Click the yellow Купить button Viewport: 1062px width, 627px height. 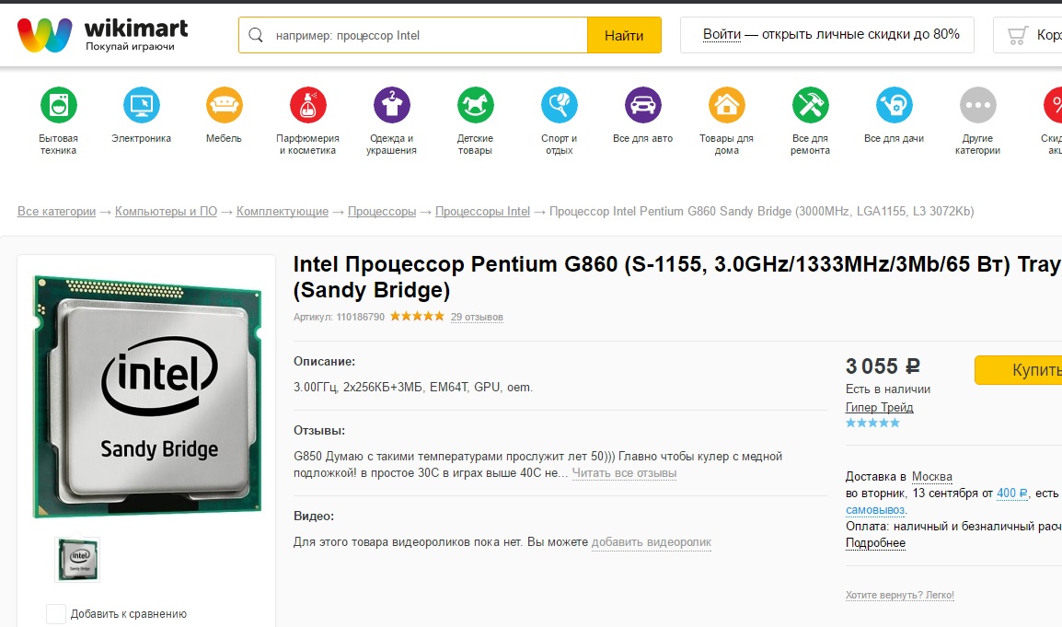[x=1018, y=370]
